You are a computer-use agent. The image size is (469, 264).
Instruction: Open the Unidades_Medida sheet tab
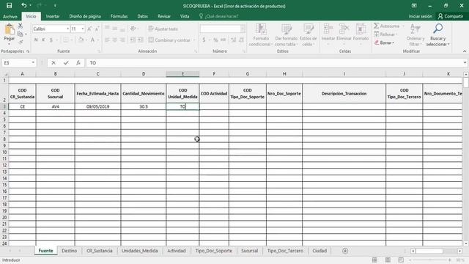pyautogui.click(x=140, y=251)
